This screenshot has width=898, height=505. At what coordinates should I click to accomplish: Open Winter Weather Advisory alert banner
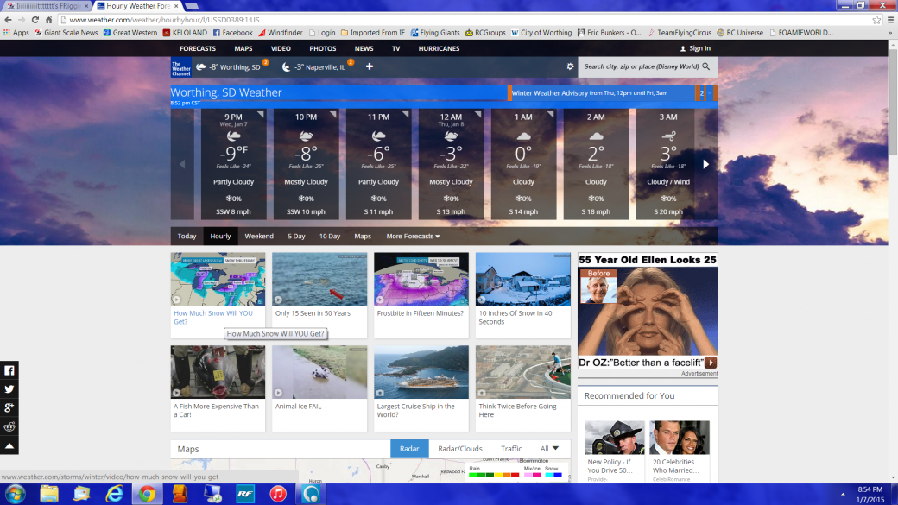coord(601,92)
